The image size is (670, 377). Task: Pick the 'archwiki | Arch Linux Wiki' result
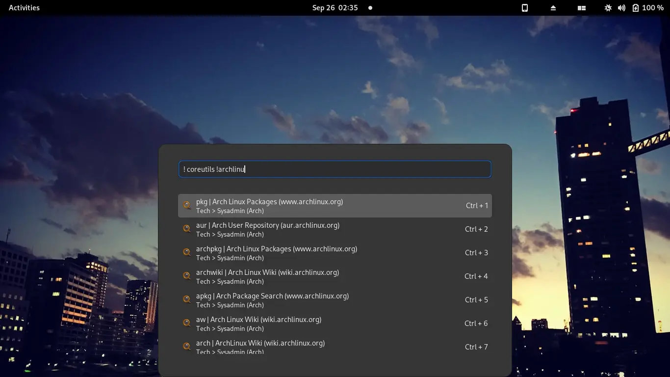click(x=335, y=276)
